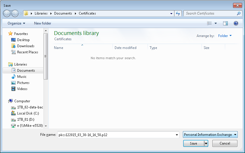This screenshot has height=153, width=245.
Task: Open Local Disk (C:) drive
Action: point(28,113)
